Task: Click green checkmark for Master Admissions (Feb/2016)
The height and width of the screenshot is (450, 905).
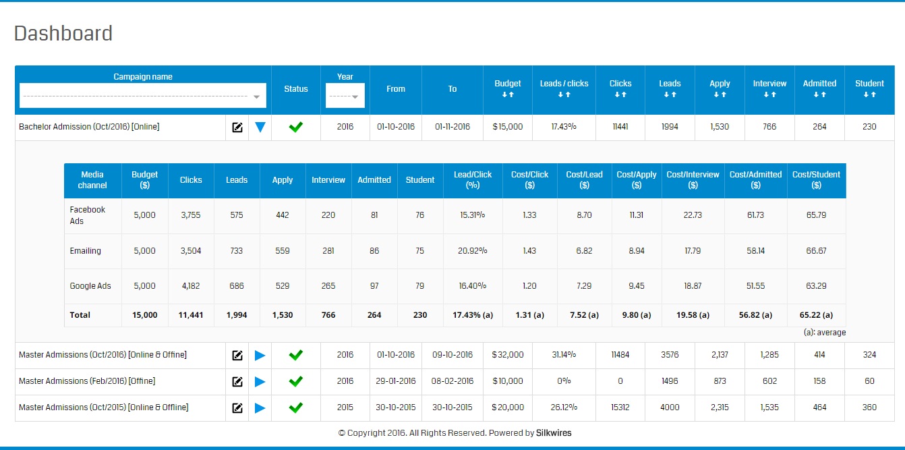Action: click(295, 382)
